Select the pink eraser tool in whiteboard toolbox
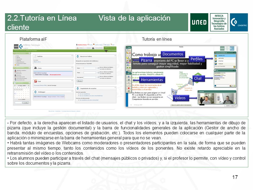 130,53
